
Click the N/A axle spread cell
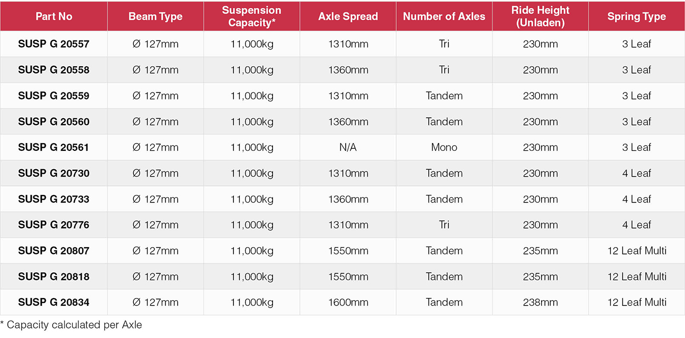(x=348, y=147)
